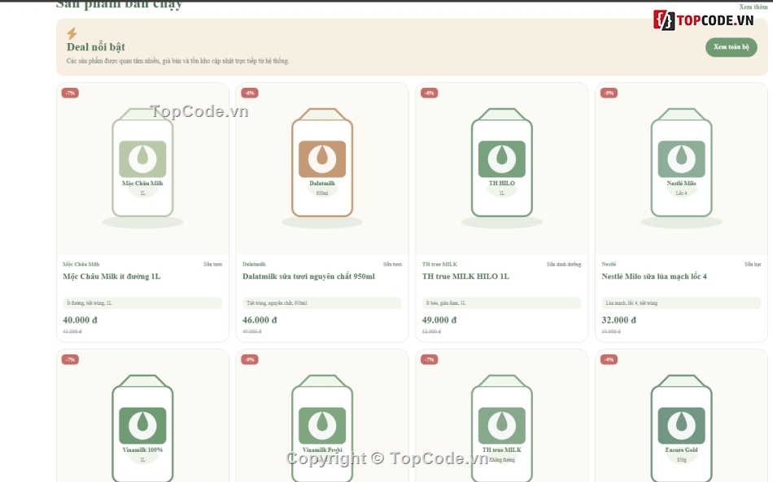
Task: Open 'Dalatmilk sữa tươi nguyên chất 950ml' title
Action: [x=308, y=276]
